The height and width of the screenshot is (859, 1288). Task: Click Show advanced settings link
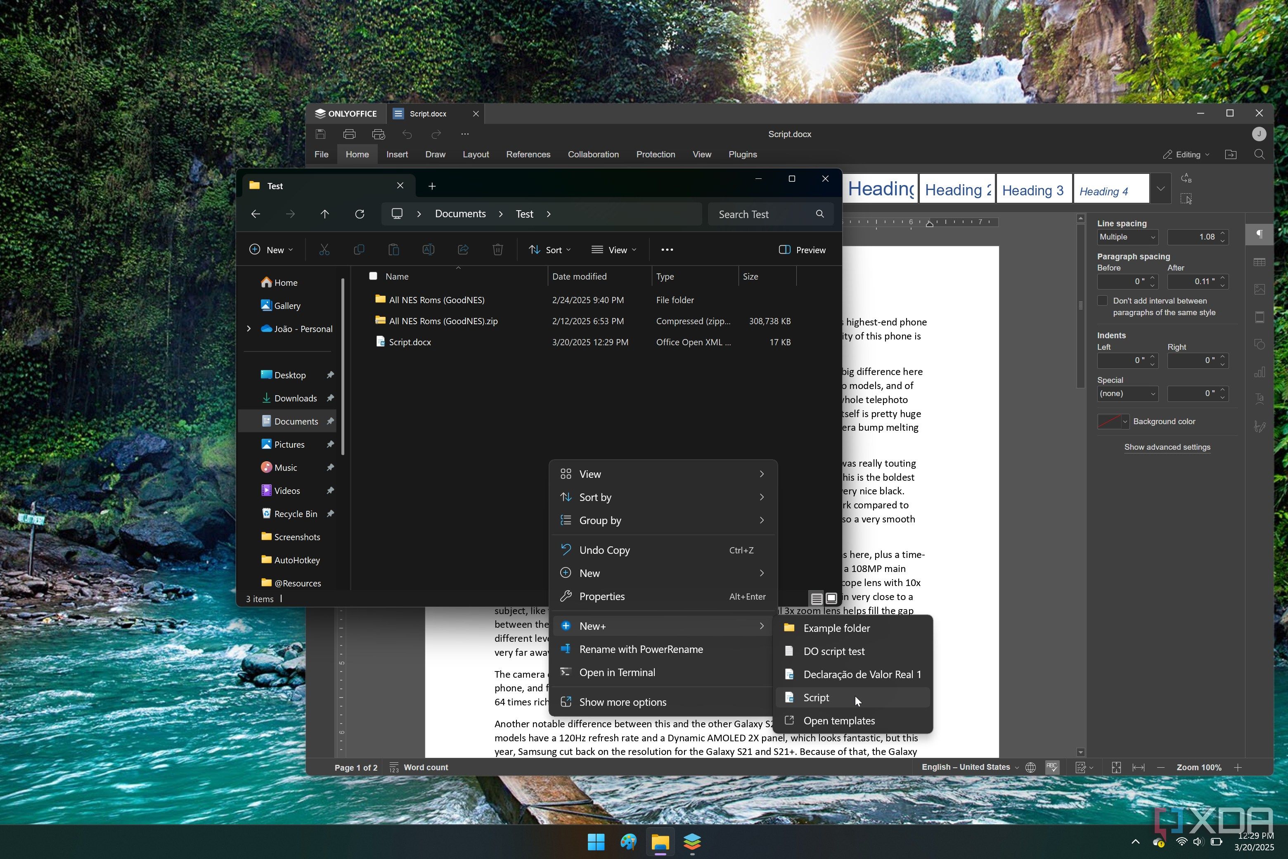click(x=1167, y=447)
